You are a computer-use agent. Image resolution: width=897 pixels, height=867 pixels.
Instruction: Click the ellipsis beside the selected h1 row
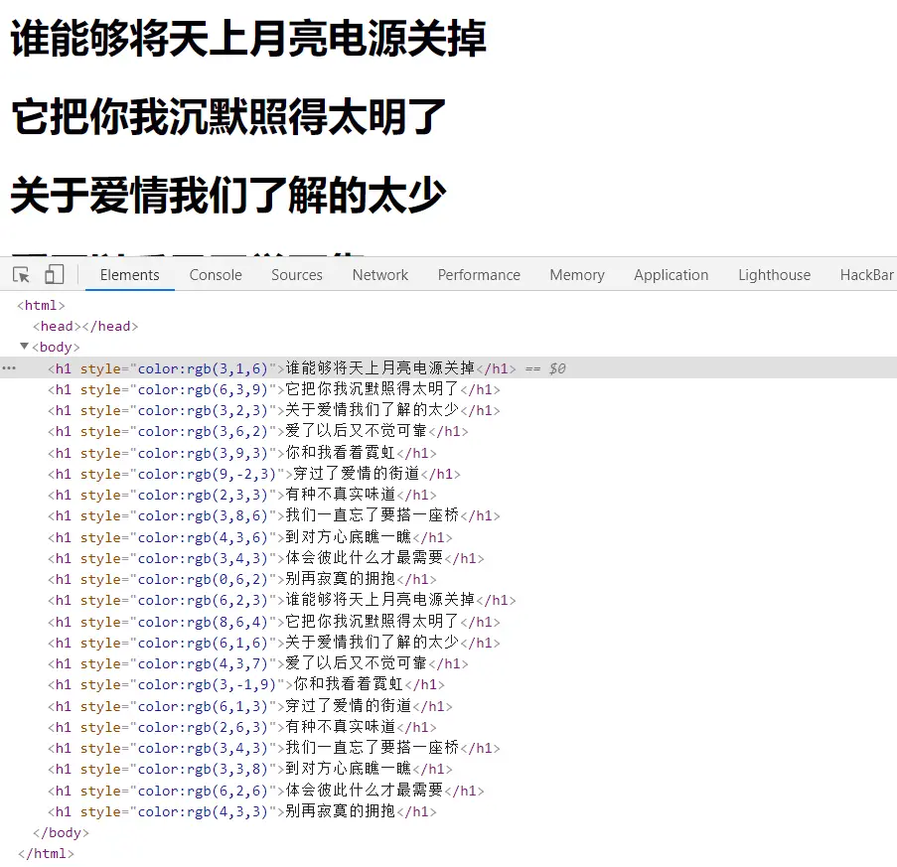click(9, 368)
